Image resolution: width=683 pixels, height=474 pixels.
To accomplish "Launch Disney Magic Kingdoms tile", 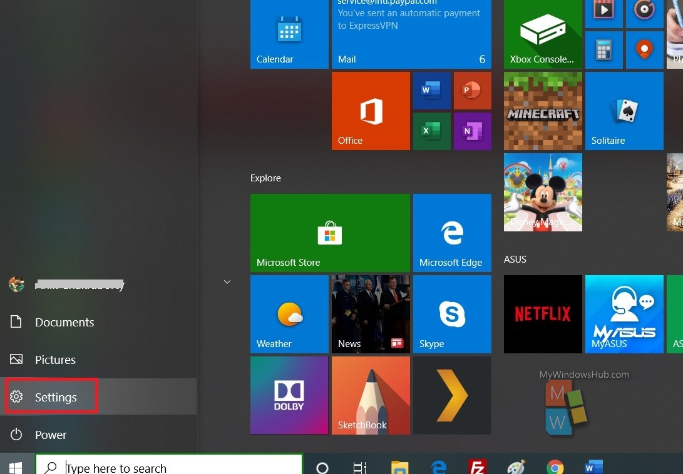I will tap(543, 192).
